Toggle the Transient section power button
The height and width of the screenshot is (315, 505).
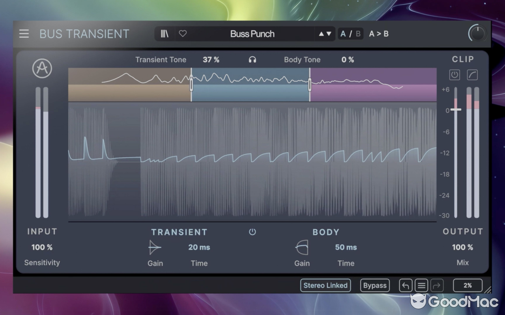252,232
